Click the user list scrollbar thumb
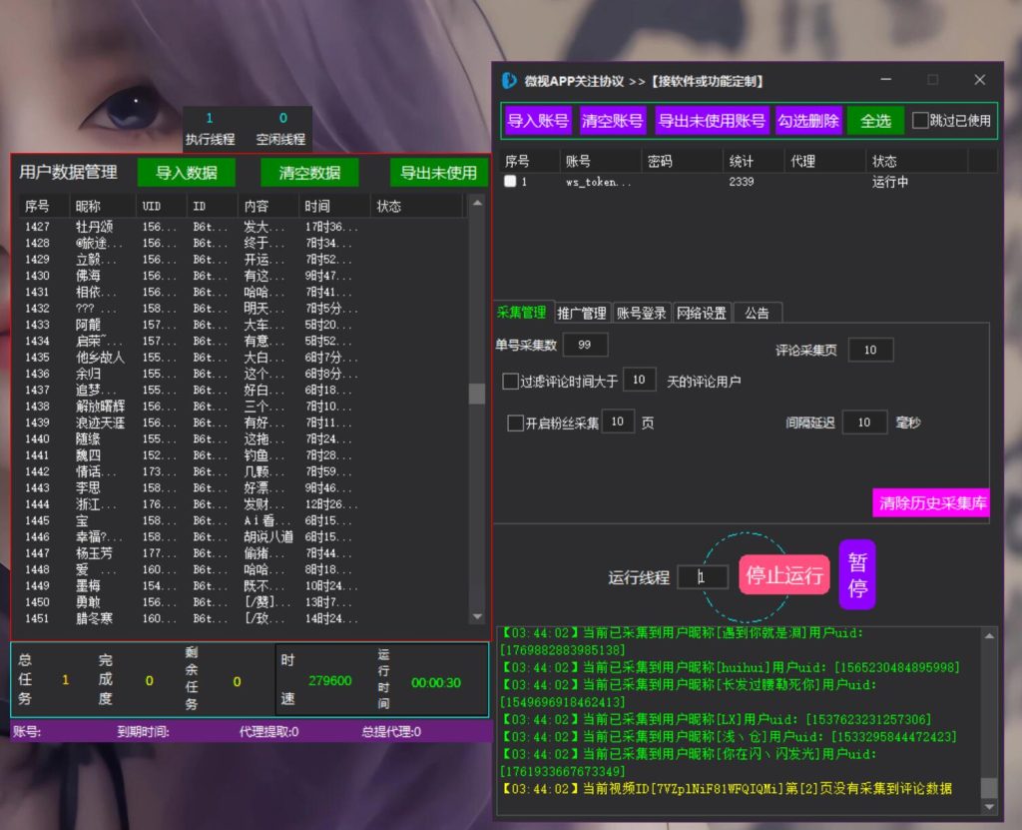This screenshot has width=1022, height=830. [x=477, y=394]
